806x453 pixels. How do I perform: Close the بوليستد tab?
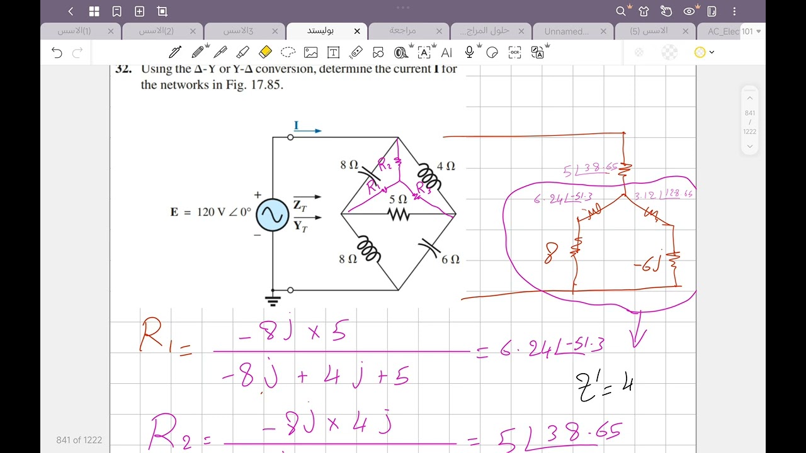[x=357, y=31]
